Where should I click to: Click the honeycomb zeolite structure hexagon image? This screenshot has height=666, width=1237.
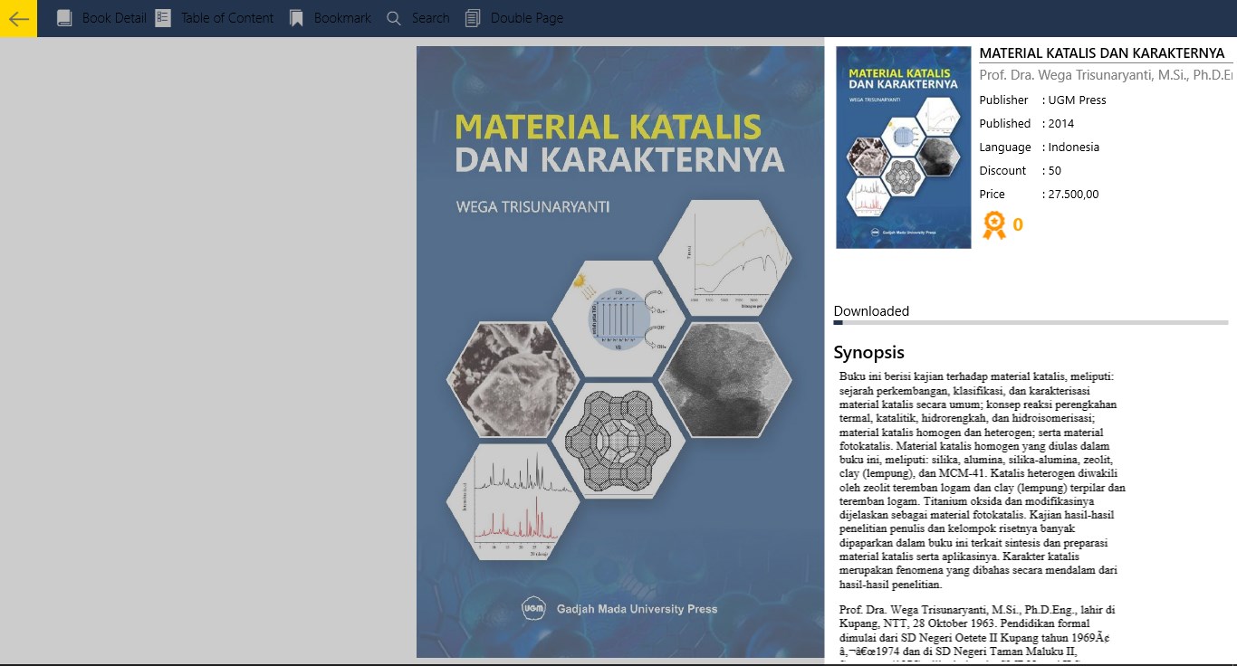pyautogui.click(x=618, y=441)
